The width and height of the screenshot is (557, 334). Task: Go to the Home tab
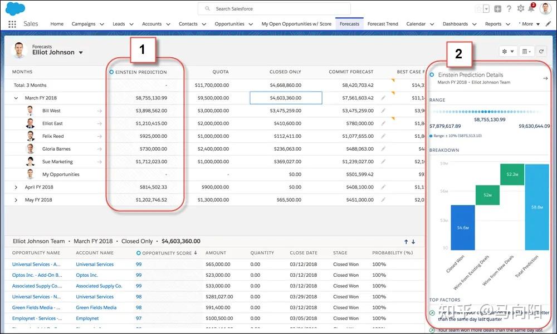pyautogui.click(x=57, y=24)
